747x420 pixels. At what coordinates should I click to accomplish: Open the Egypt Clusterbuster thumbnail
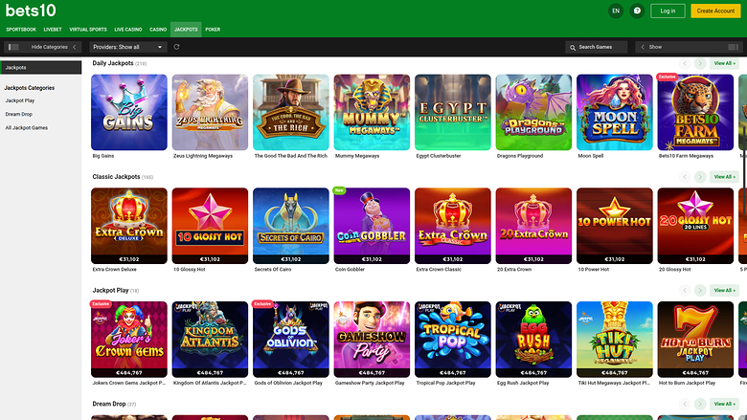coord(453,112)
